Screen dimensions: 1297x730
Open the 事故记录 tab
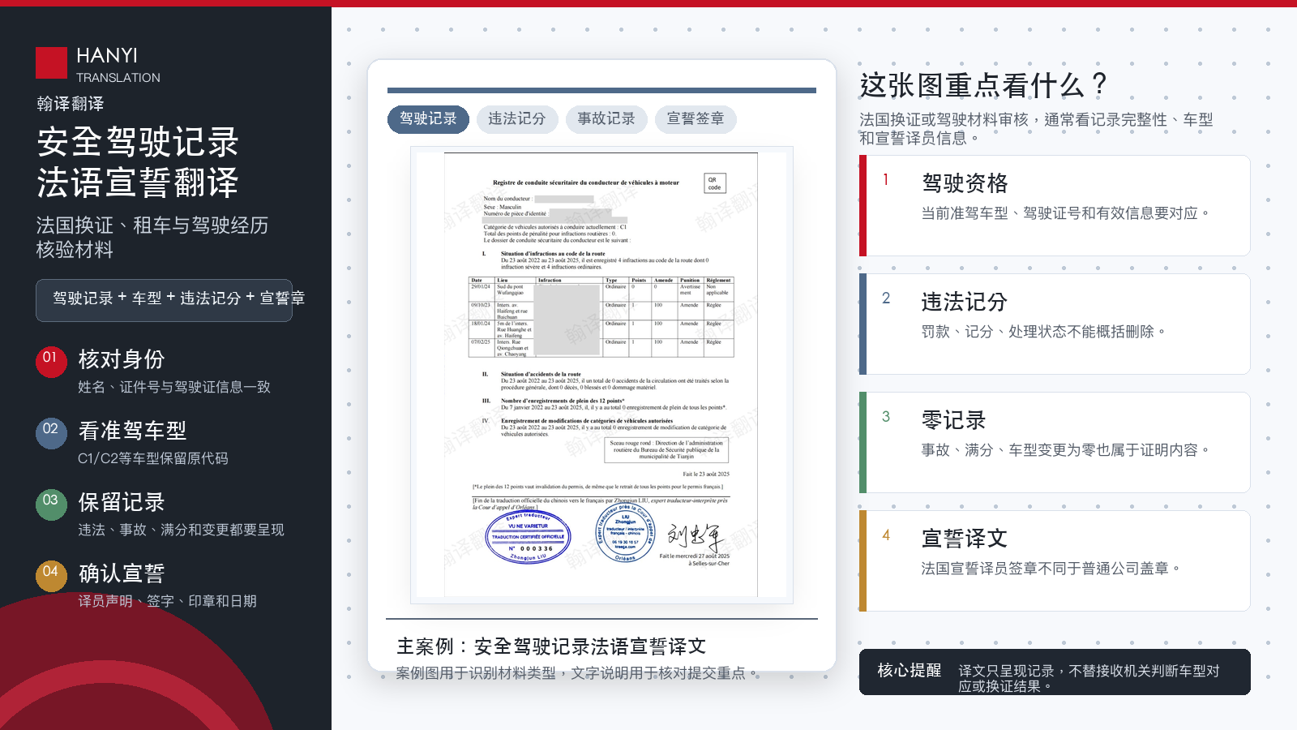coord(606,119)
